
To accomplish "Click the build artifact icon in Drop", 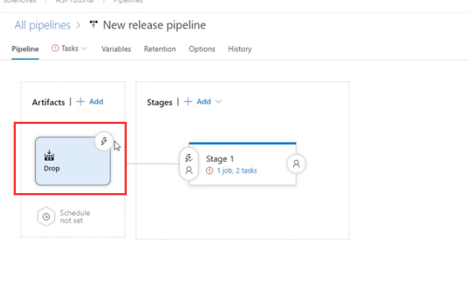I will click(x=49, y=156).
